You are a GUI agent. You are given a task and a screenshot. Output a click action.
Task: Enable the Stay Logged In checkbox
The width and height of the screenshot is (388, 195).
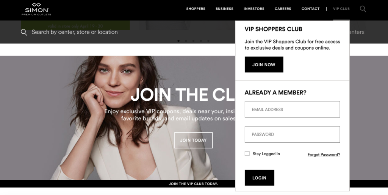247,153
